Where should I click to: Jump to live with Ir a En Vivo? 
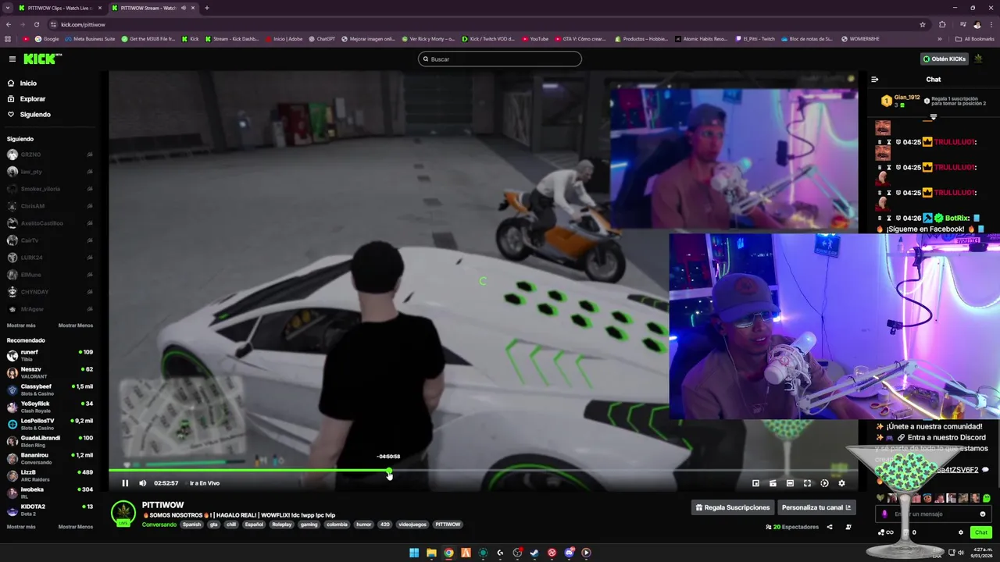205,483
